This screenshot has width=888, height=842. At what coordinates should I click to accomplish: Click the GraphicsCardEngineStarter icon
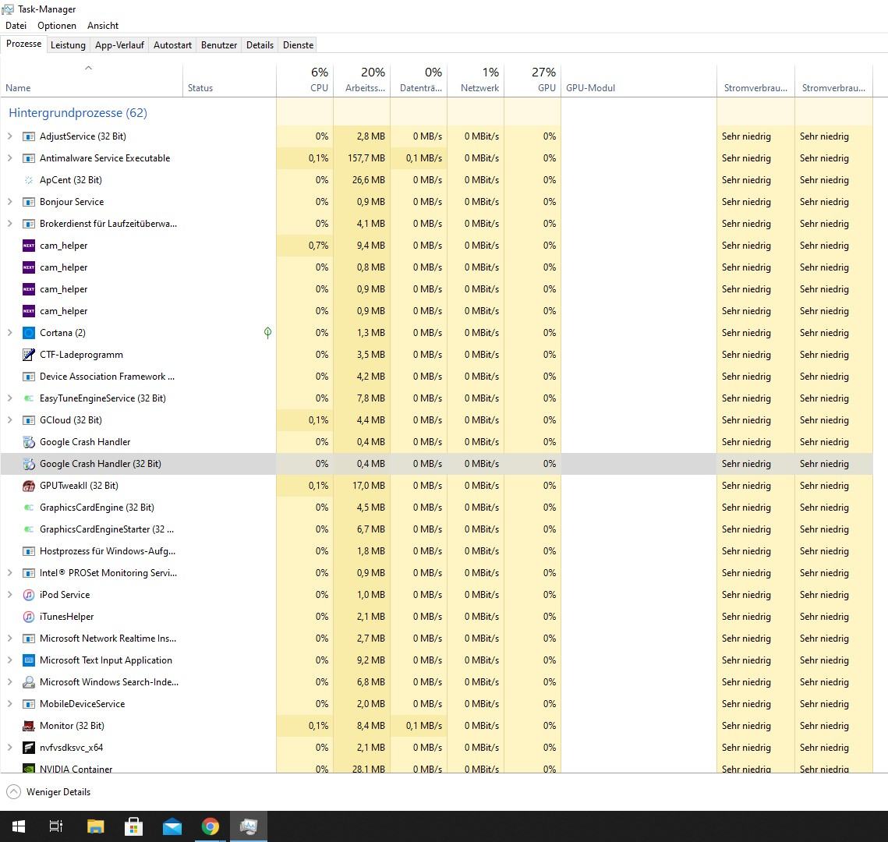tap(28, 529)
